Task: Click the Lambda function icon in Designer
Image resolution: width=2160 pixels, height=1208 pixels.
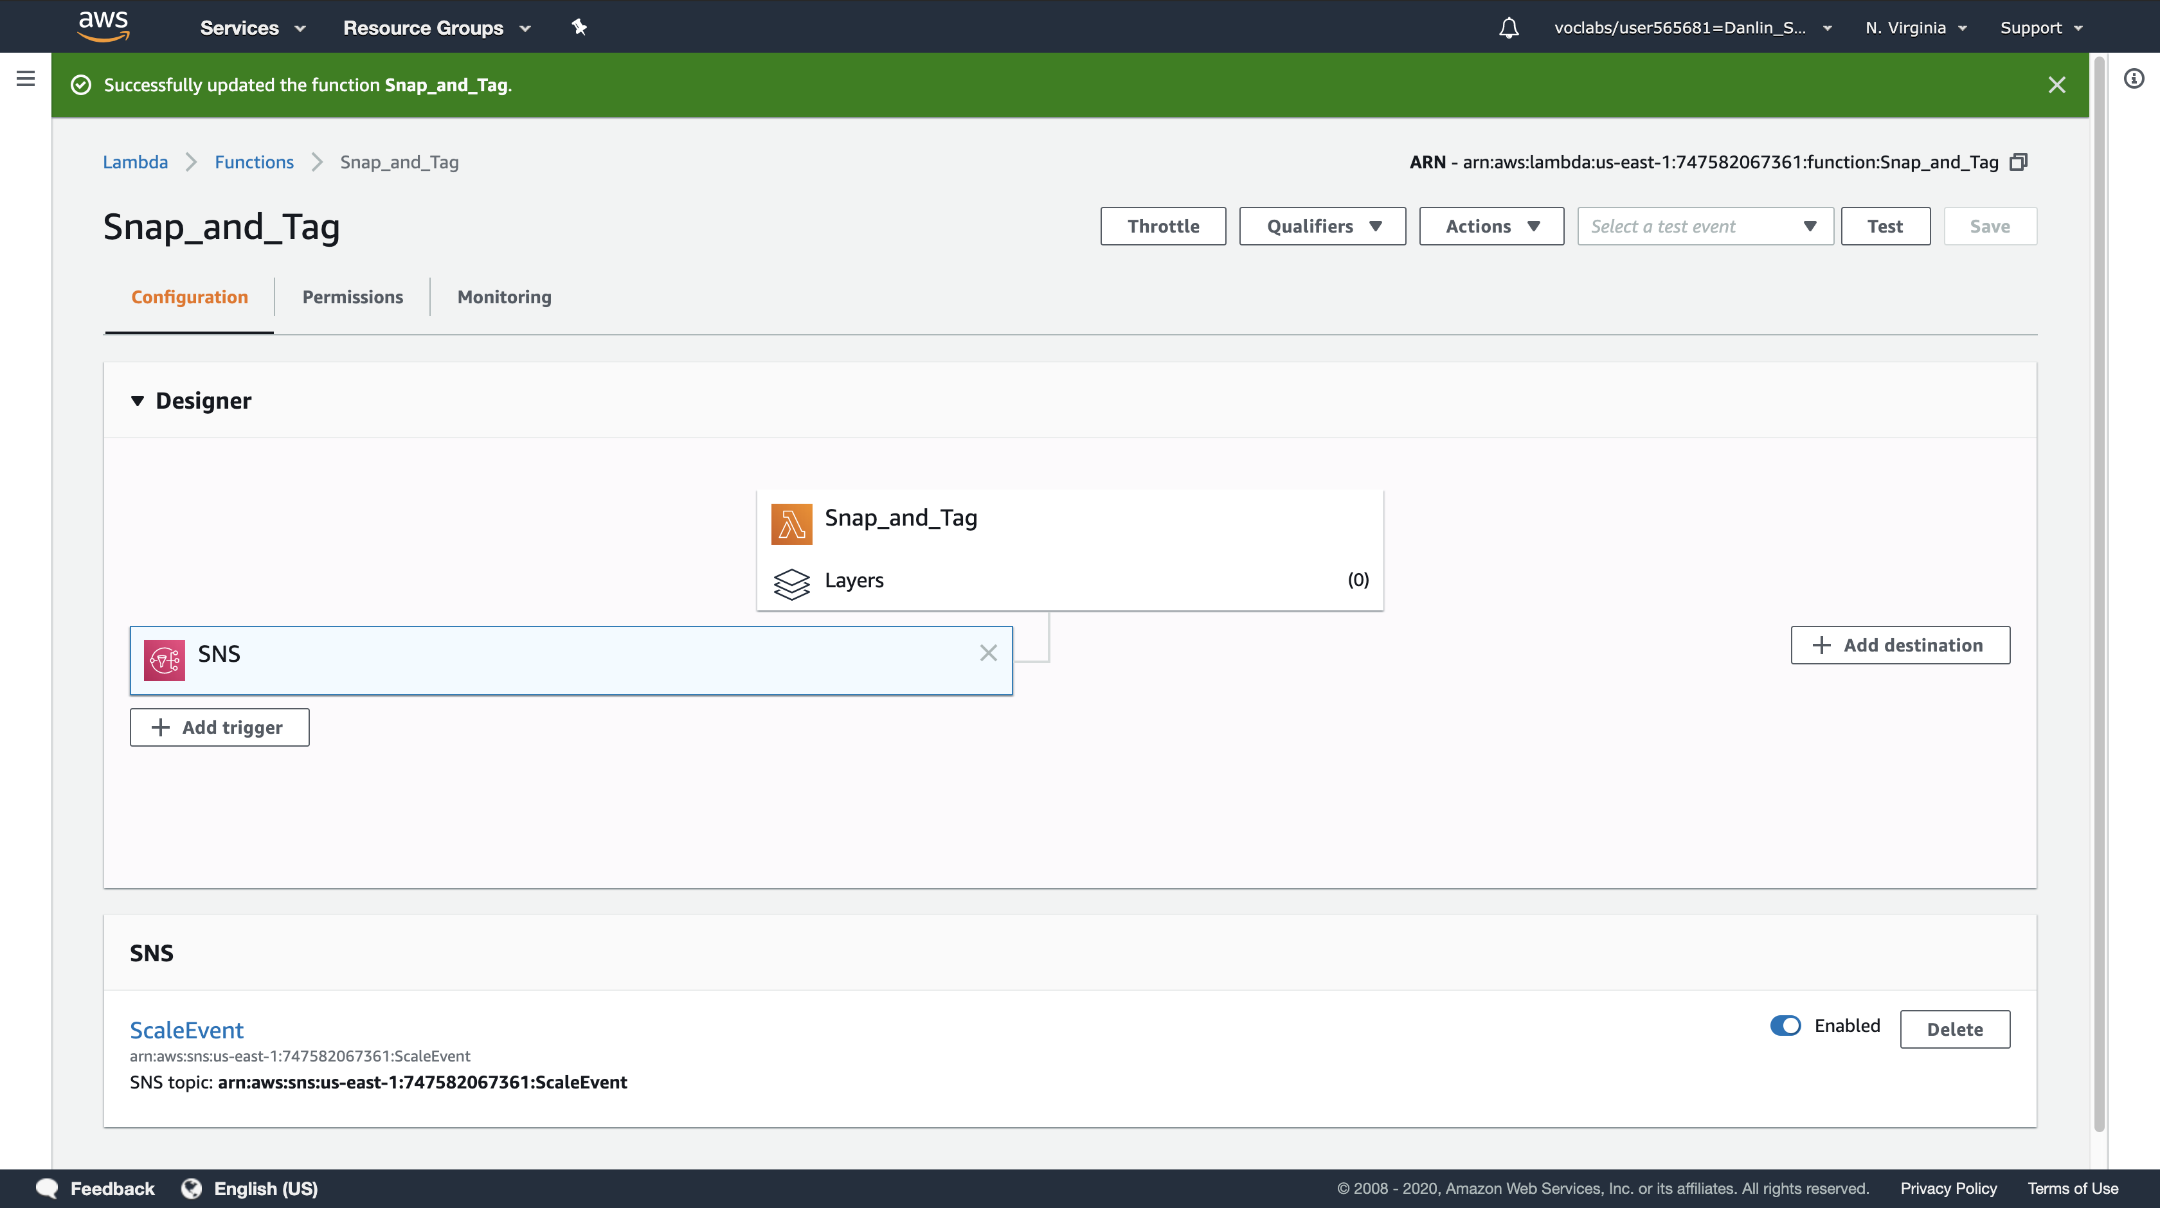Action: point(791,524)
